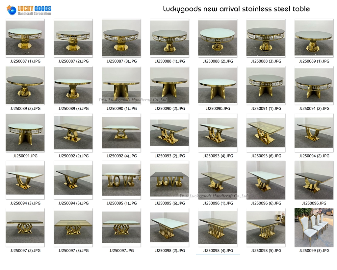Select the JJ250098 (4).JPG thumbnail image
The image size is (337, 270).
click(x=218, y=228)
